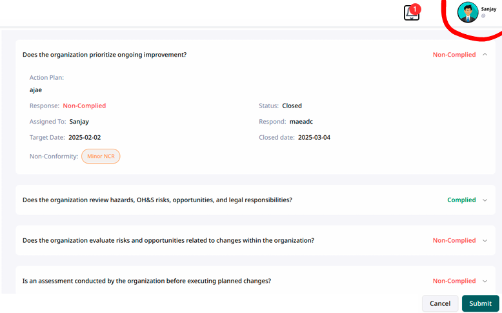Click the Minor NCR badge
The height and width of the screenshot is (313, 502).
click(x=101, y=156)
